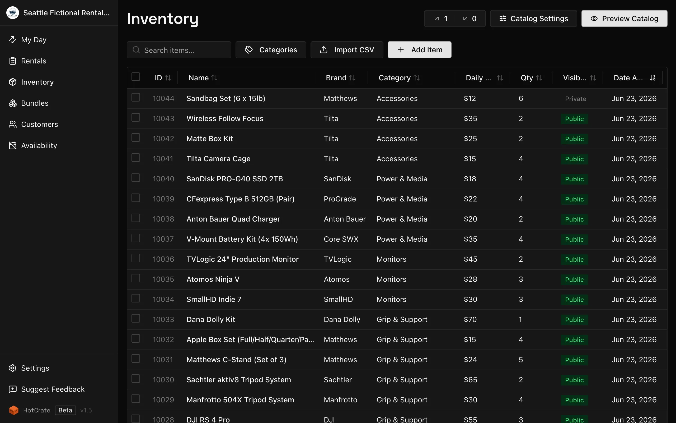Open the SanDisk PRO-G40 SSD 2TB item
The image size is (676, 423).
[235, 179]
